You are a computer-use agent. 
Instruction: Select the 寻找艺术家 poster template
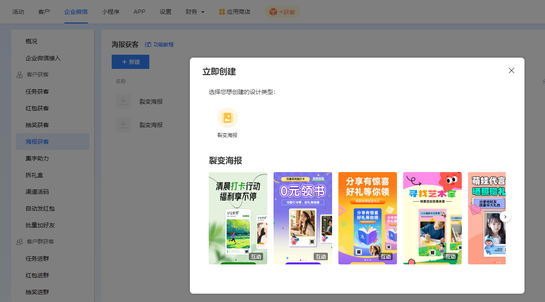tap(432, 218)
